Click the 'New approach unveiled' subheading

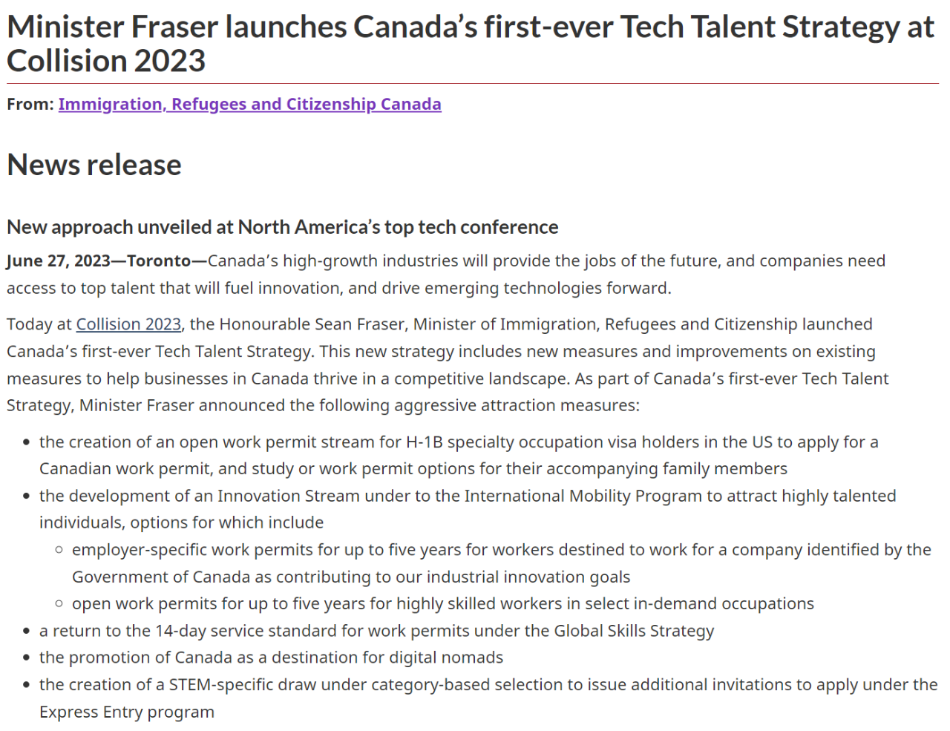pos(282,227)
